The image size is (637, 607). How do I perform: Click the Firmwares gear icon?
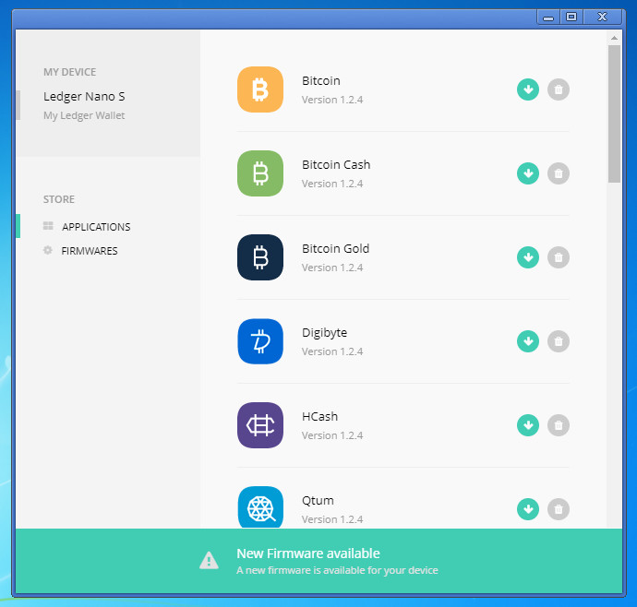pos(47,250)
